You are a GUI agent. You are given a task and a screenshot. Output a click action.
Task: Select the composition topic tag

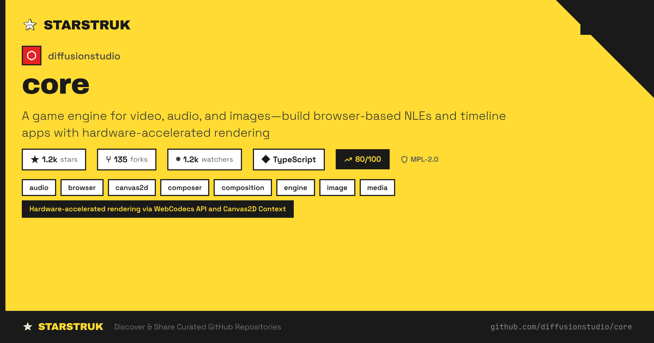[243, 188]
